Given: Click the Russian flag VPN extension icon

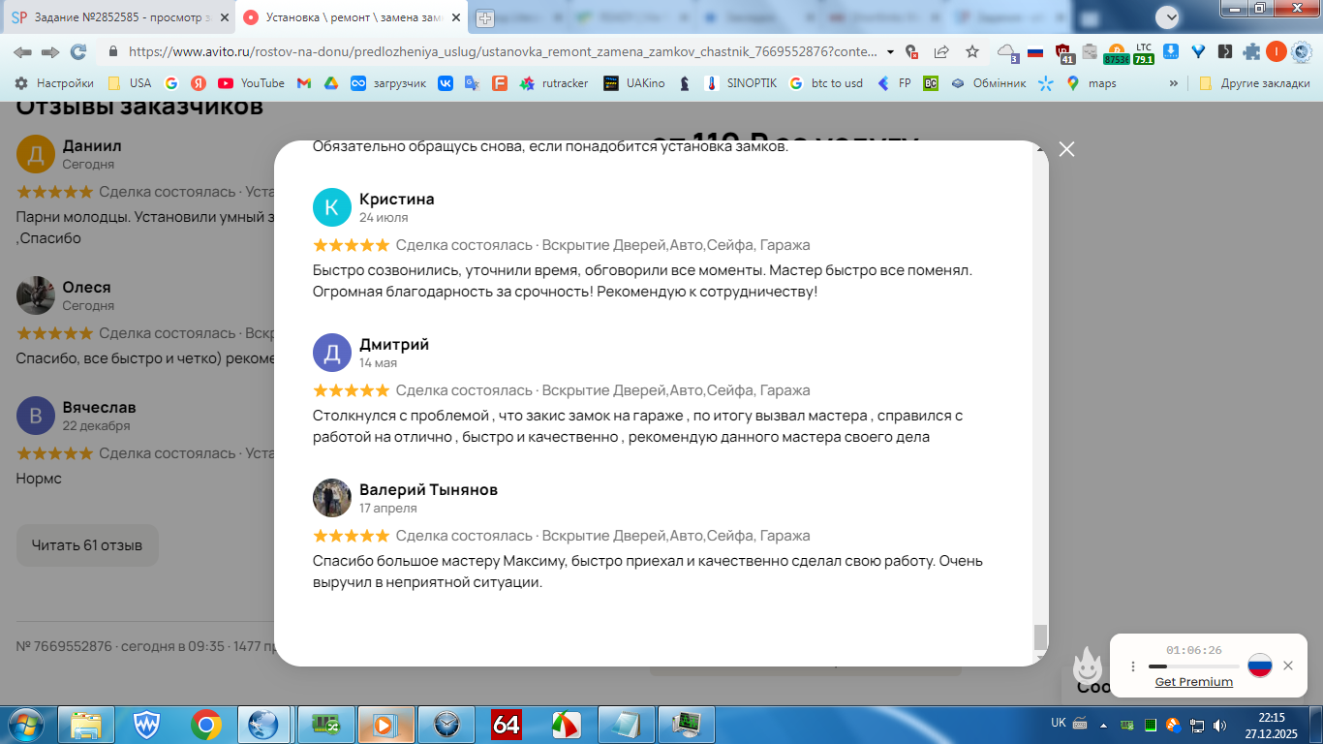Looking at the screenshot, I should [x=1035, y=52].
